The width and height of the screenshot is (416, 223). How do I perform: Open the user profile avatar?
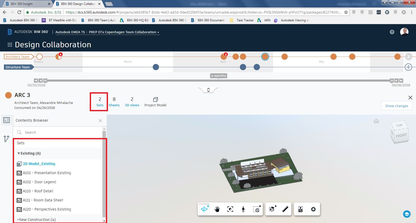404,32
